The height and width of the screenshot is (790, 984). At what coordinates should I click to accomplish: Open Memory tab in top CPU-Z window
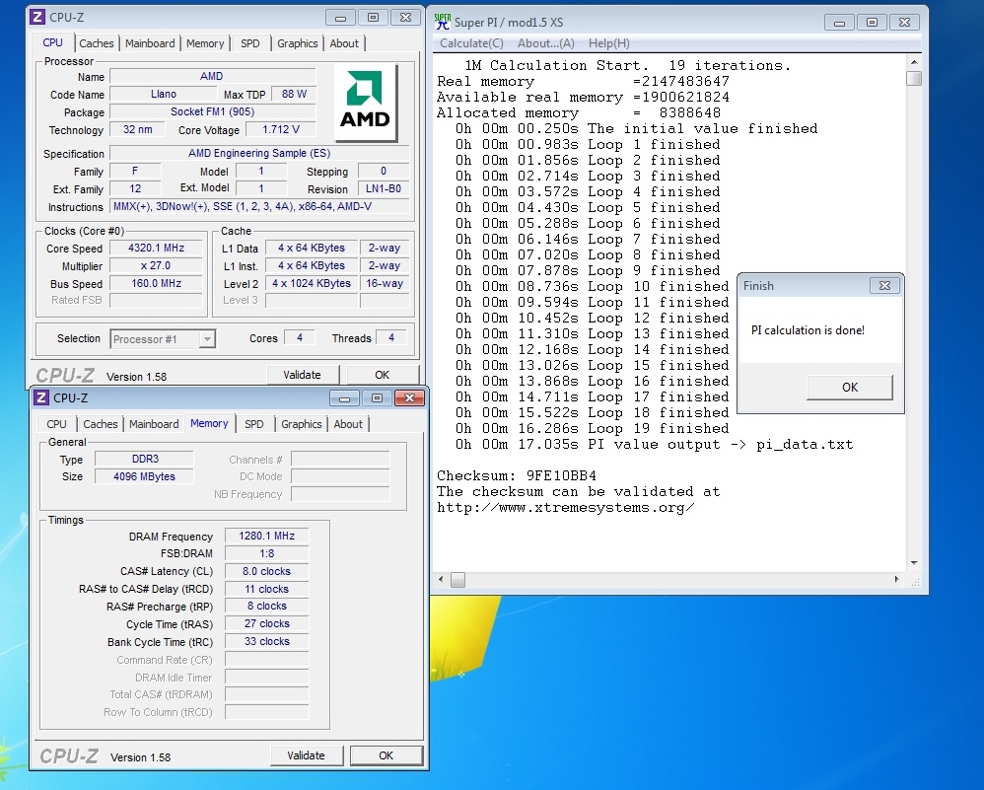[x=204, y=43]
